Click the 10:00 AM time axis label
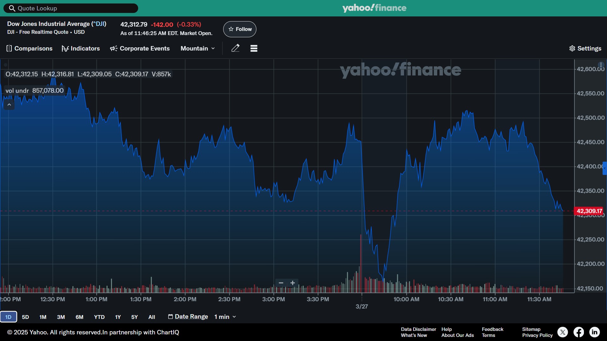The height and width of the screenshot is (341, 607). click(x=406, y=299)
